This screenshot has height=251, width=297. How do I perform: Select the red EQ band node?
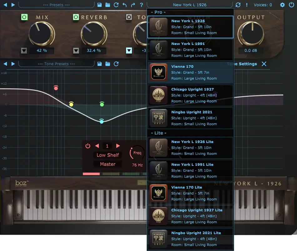tap(56, 88)
